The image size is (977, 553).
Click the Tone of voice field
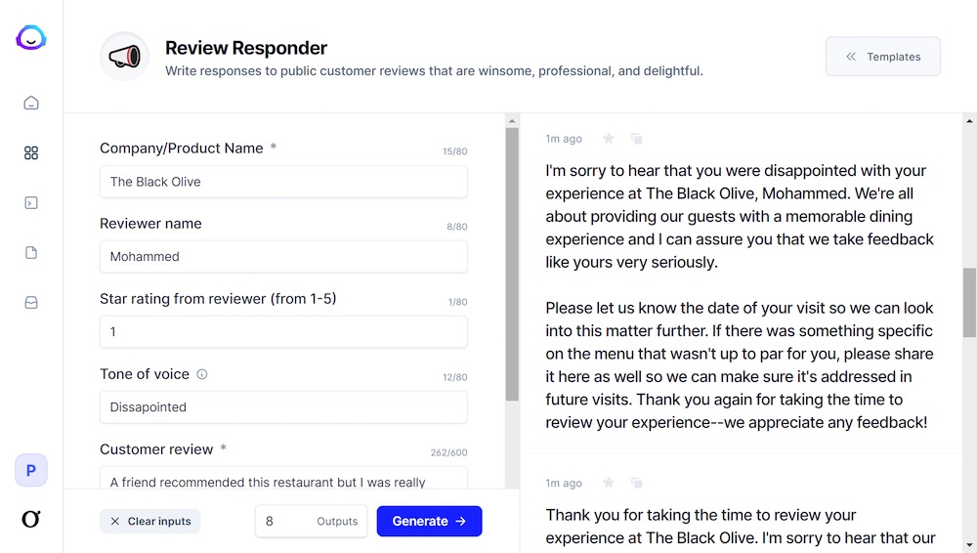click(283, 407)
